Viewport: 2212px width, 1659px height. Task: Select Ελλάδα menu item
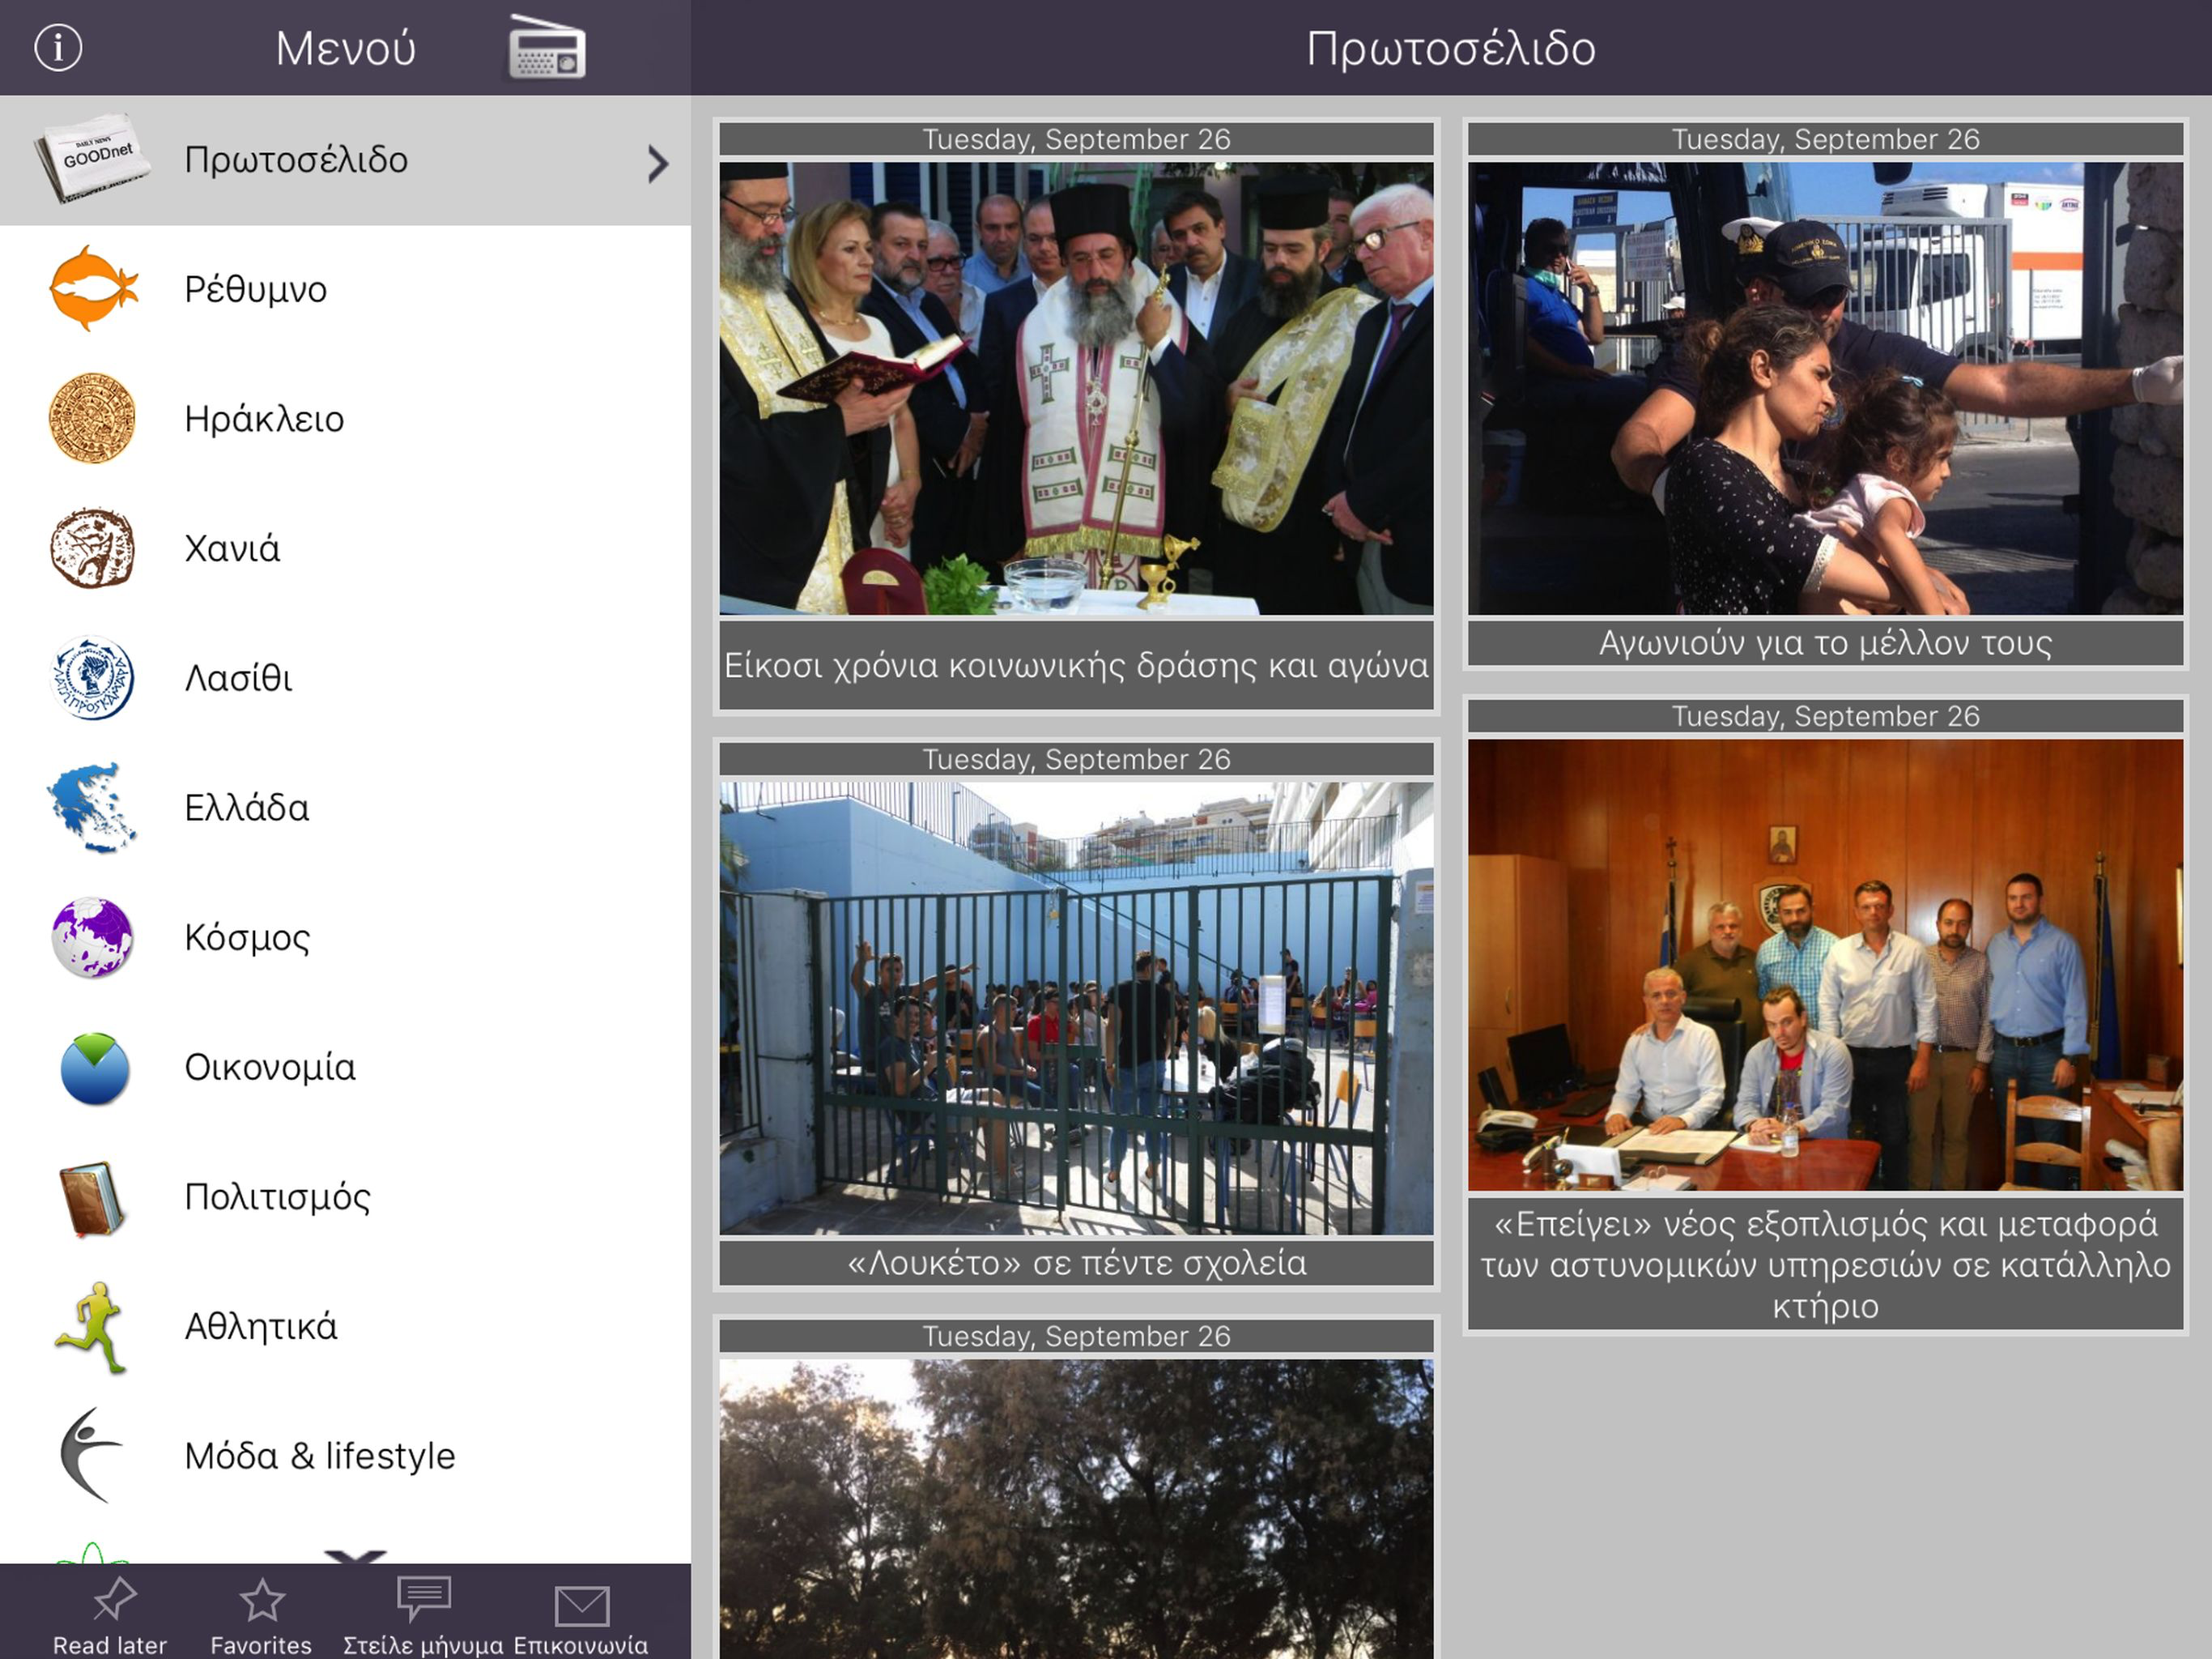pyautogui.click(x=345, y=808)
